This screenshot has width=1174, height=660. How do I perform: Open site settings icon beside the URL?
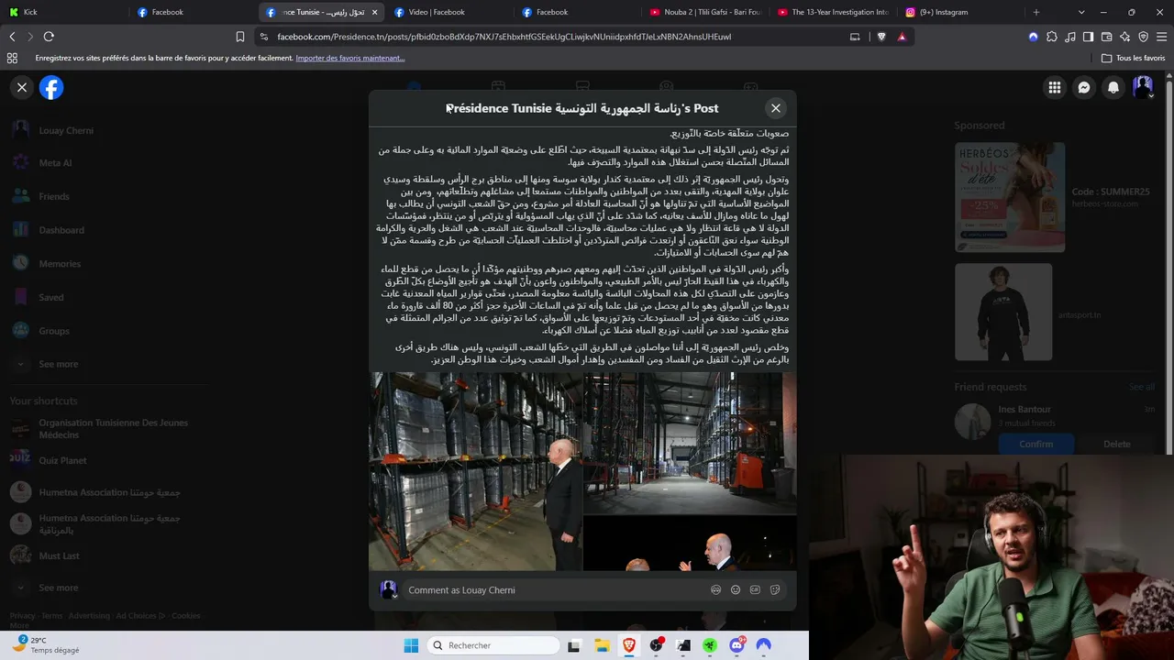click(x=264, y=37)
